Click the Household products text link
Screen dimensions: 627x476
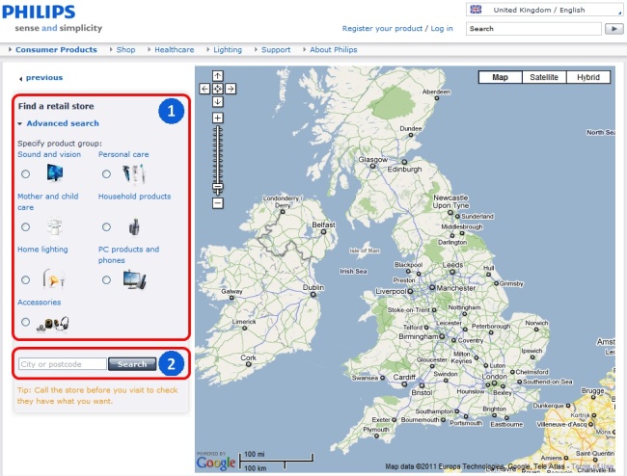click(134, 196)
